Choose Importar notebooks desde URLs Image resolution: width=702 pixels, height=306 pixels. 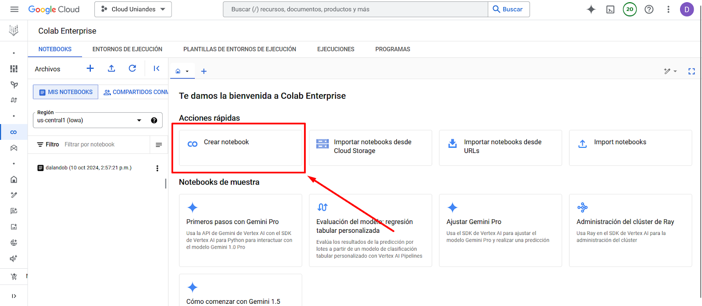click(x=501, y=148)
